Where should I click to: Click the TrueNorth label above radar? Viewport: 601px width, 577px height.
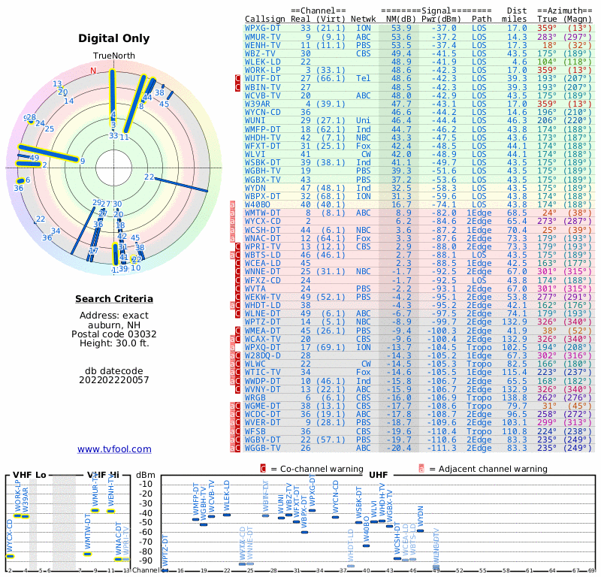click(x=114, y=56)
